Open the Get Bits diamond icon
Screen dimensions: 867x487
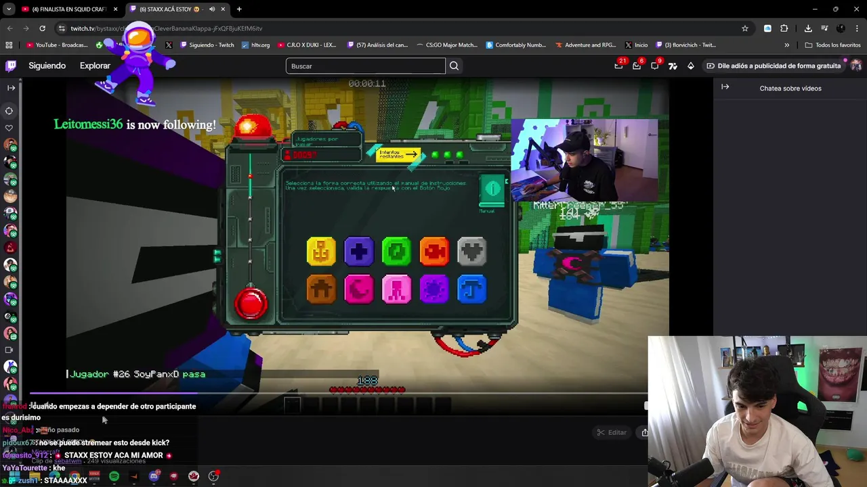[x=690, y=66]
